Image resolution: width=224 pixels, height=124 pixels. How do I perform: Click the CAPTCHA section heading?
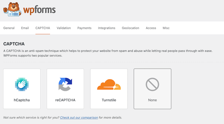coord(14,44)
